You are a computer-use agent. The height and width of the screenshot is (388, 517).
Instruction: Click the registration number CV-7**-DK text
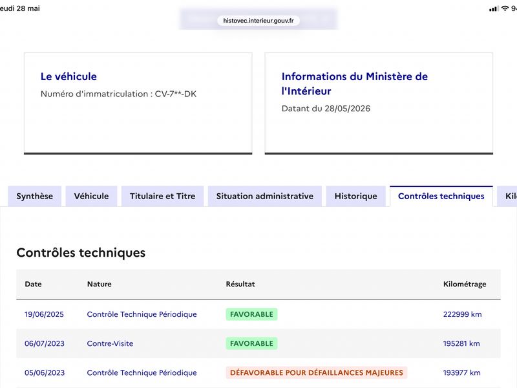[175, 94]
